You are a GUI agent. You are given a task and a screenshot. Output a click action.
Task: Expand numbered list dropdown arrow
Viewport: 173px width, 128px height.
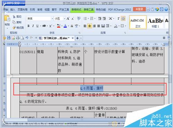[x=95, y=19]
